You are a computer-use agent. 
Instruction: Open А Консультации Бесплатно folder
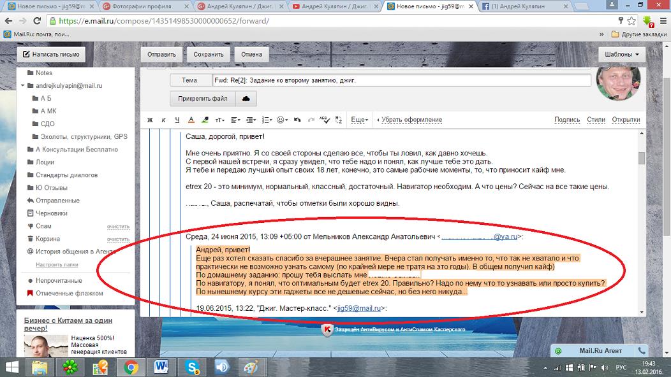coord(72,150)
